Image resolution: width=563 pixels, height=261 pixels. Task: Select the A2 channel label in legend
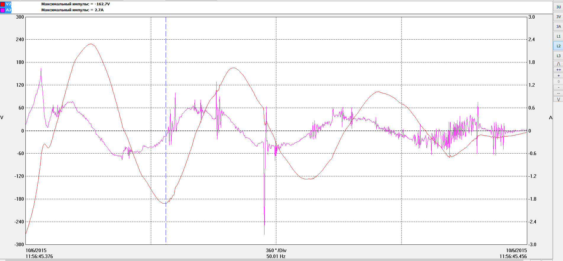coord(8,10)
